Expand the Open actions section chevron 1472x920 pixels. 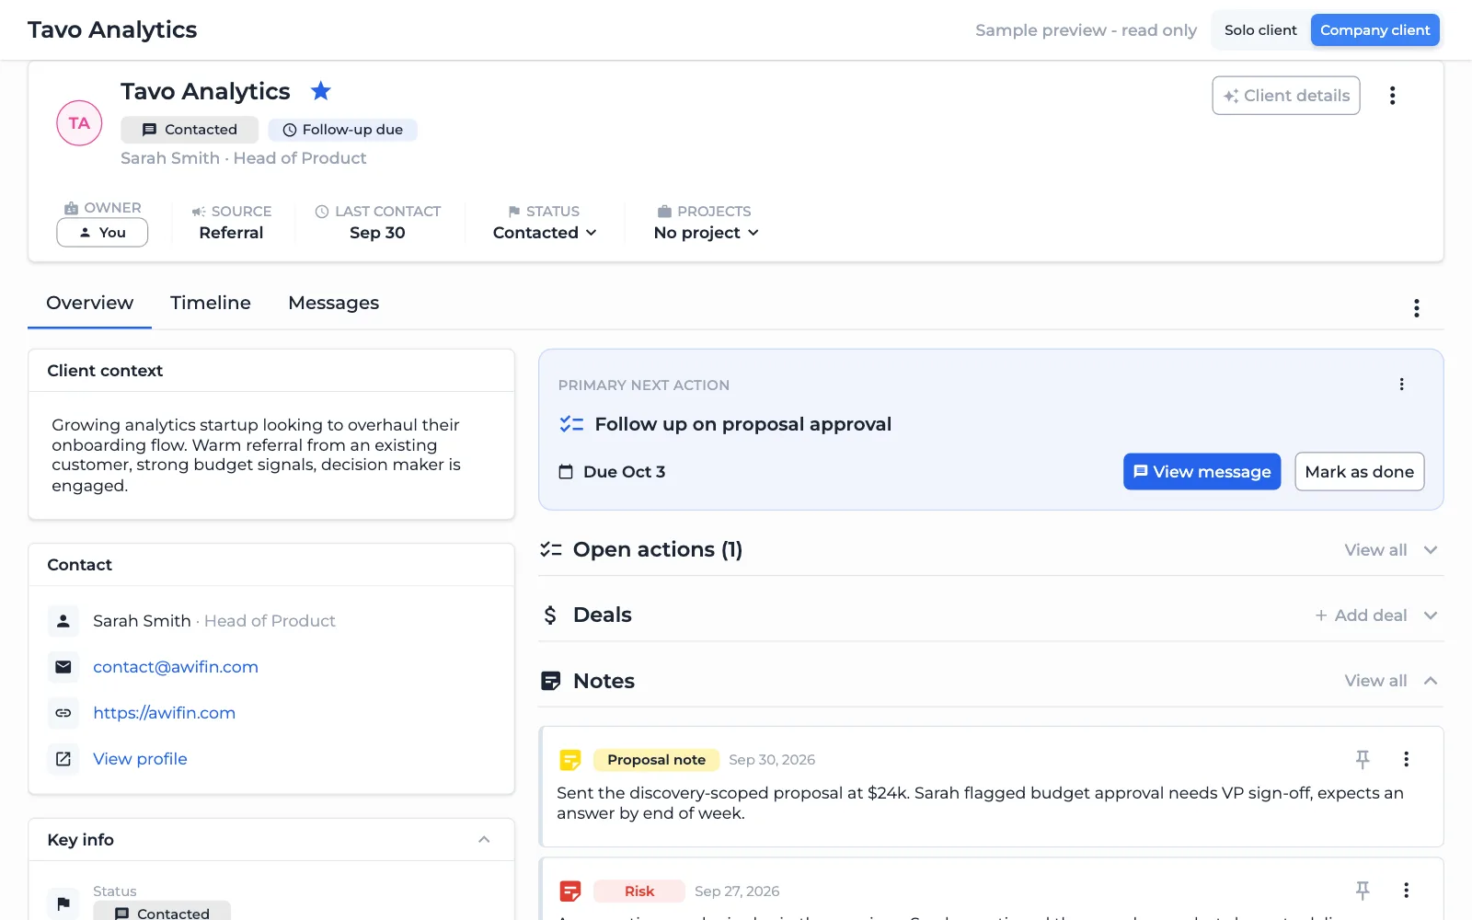tap(1431, 550)
